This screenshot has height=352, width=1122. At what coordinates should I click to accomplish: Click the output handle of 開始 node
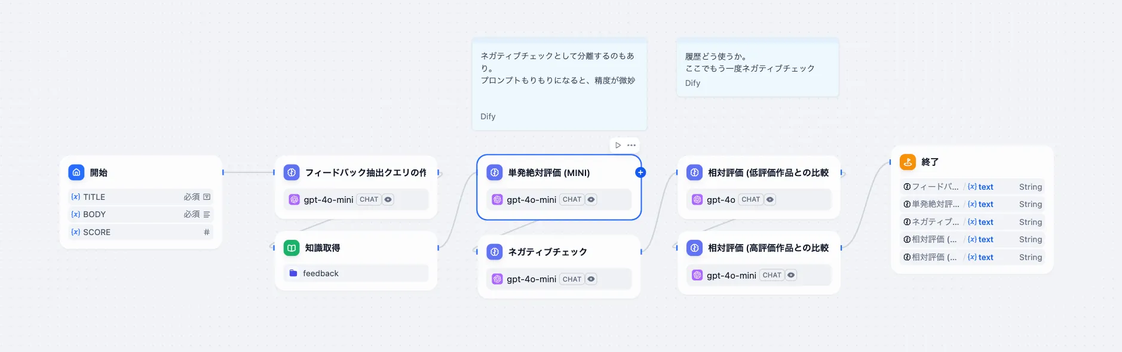(223, 172)
